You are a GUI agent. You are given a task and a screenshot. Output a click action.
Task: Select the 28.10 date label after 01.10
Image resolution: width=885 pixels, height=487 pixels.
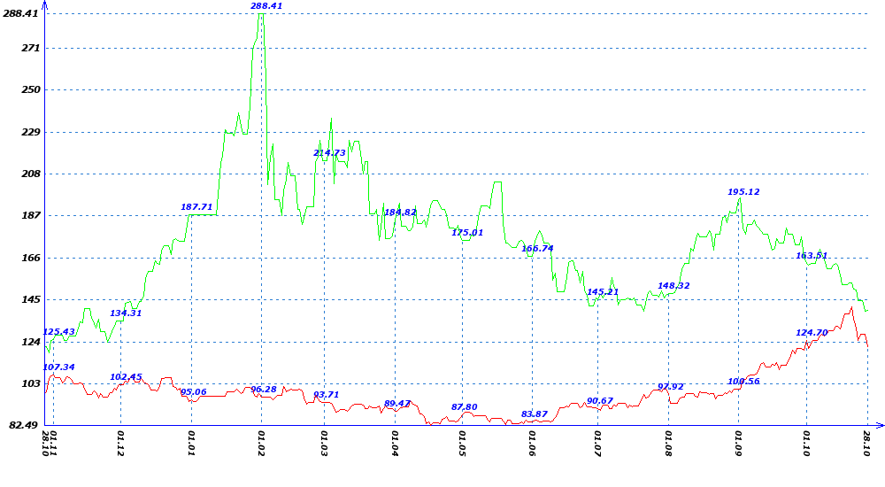867,444
